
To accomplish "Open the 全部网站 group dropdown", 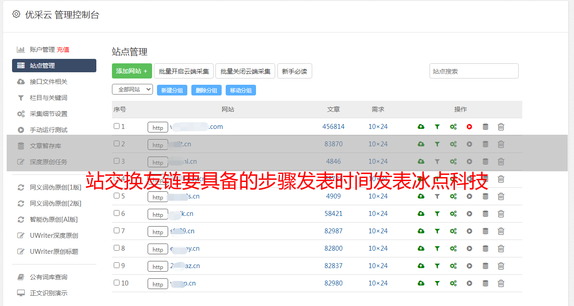I will 132,89.
